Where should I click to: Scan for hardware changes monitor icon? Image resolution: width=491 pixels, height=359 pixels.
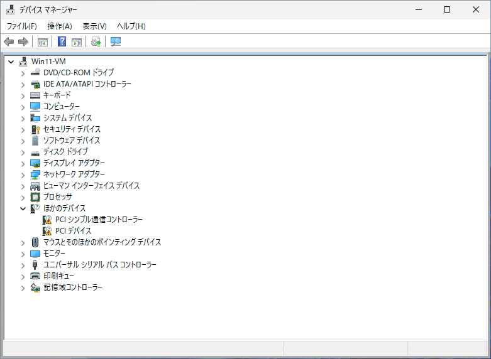(x=116, y=41)
